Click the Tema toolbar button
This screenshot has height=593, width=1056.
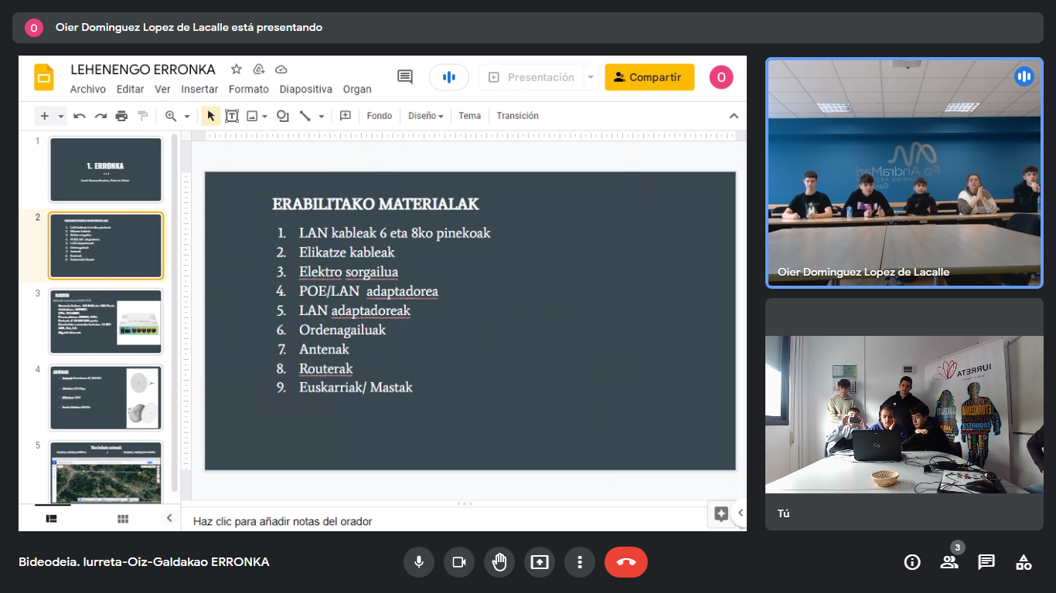(x=470, y=116)
